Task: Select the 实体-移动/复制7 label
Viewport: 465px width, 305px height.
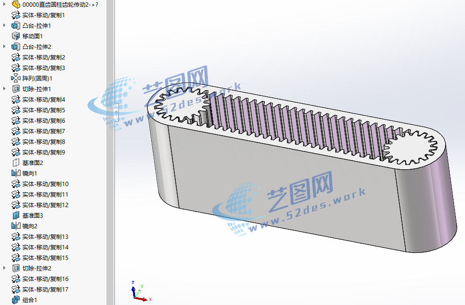Action: (44, 131)
